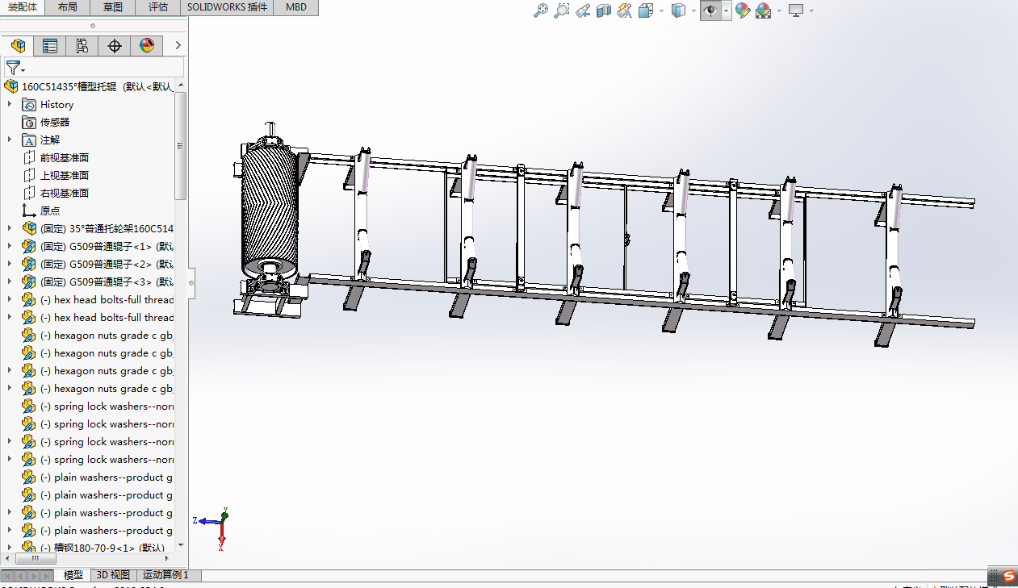The width and height of the screenshot is (1018, 588).
Task: Toggle the Hide/Show Items eye button
Action: (710, 10)
